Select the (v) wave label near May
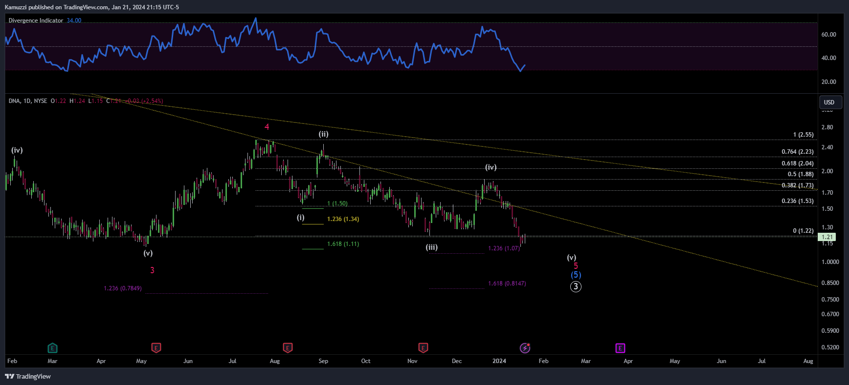849x385 pixels. tap(148, 253)
